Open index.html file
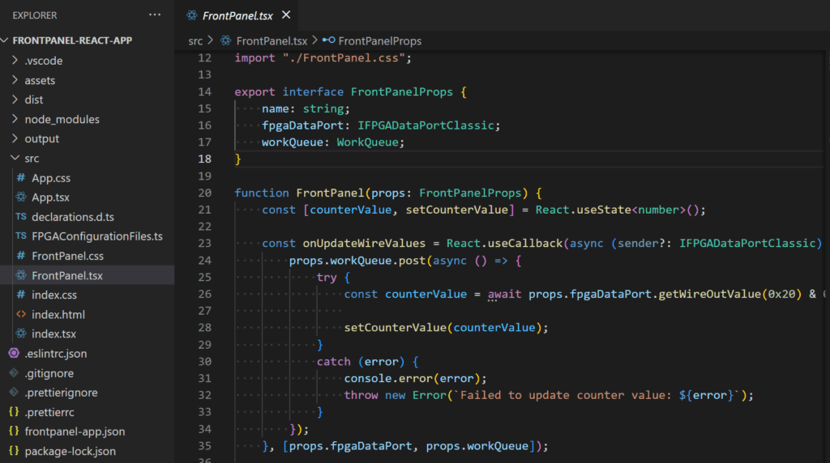The height and width of the screenshot is (463, 830). 58,315
